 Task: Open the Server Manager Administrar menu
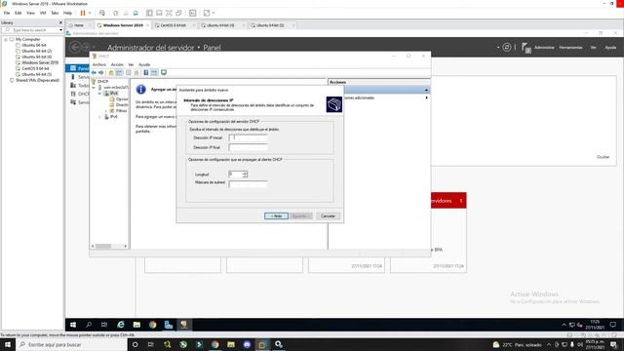544,48
